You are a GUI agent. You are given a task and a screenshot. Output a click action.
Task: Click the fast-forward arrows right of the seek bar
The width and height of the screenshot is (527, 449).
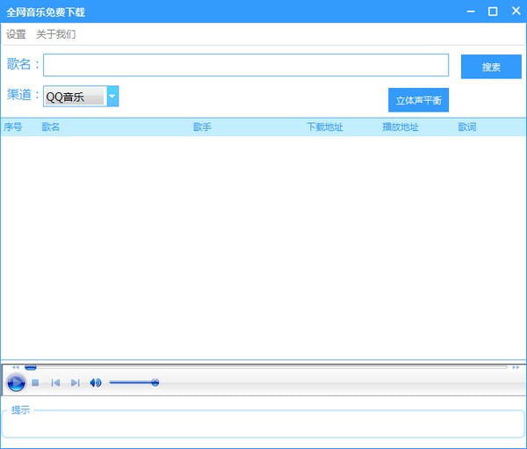516,367
